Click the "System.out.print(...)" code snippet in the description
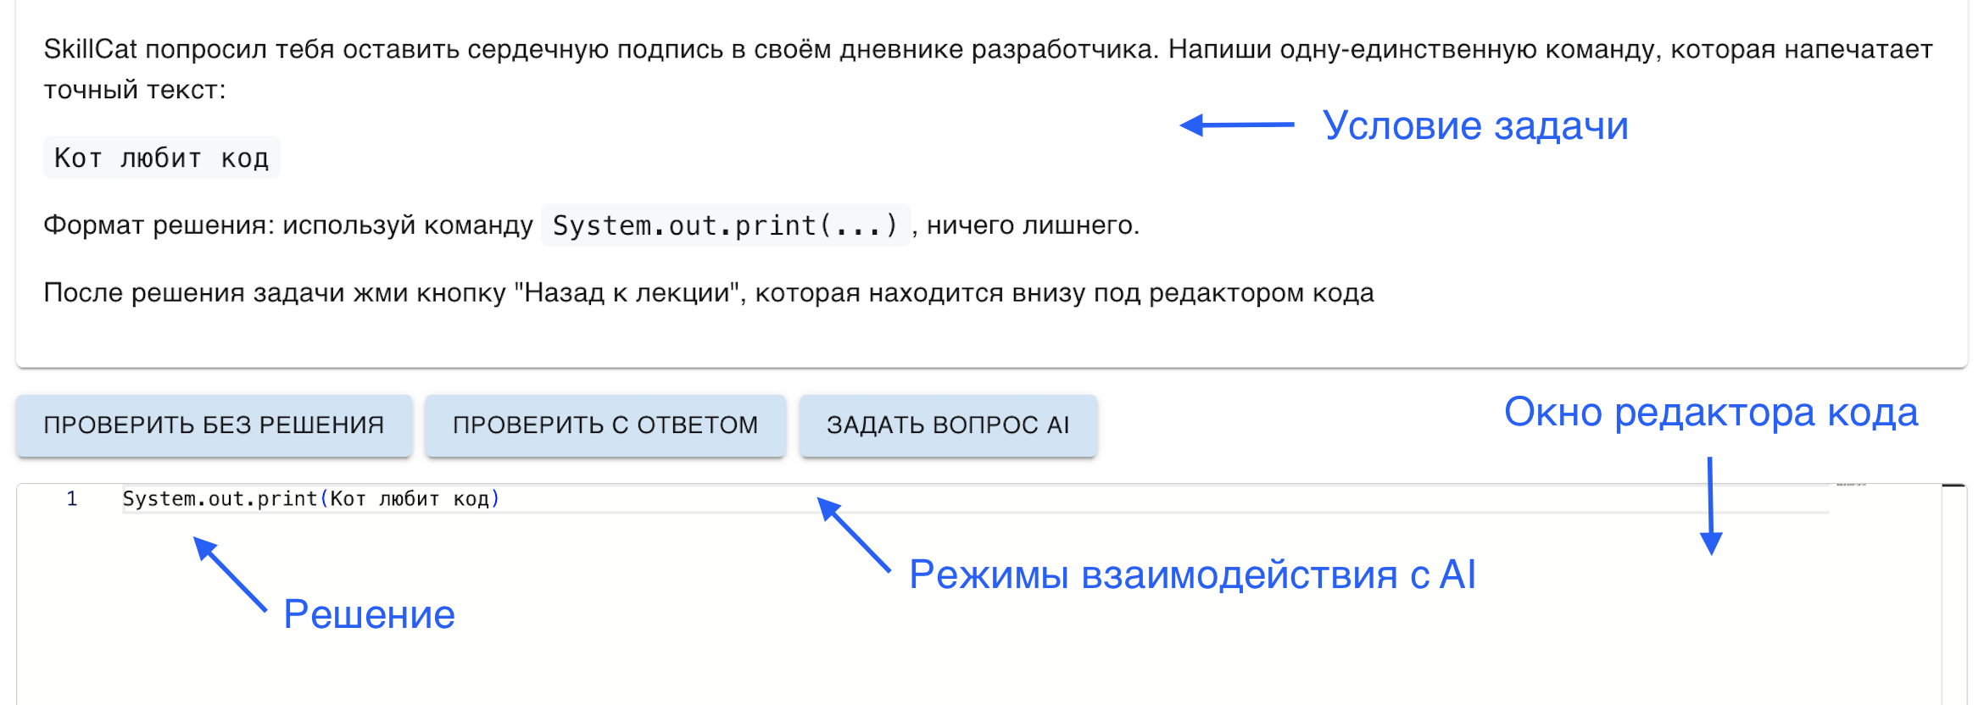1984x705 pixels. pos(725,224)
